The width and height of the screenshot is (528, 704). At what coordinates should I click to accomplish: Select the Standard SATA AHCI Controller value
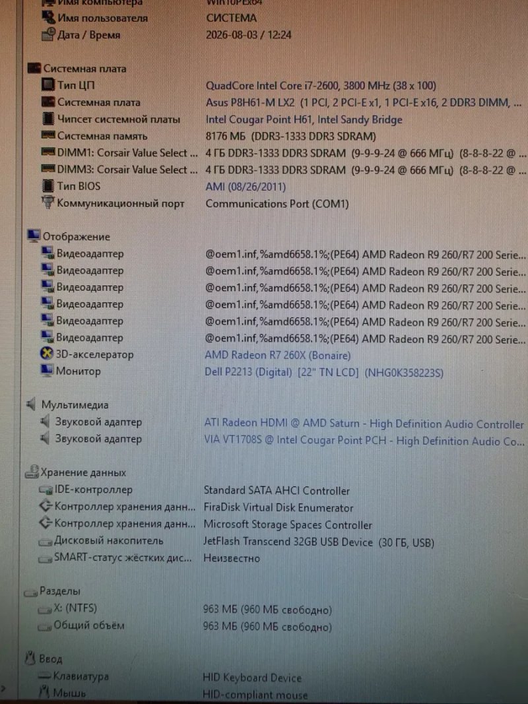point(277,491)
